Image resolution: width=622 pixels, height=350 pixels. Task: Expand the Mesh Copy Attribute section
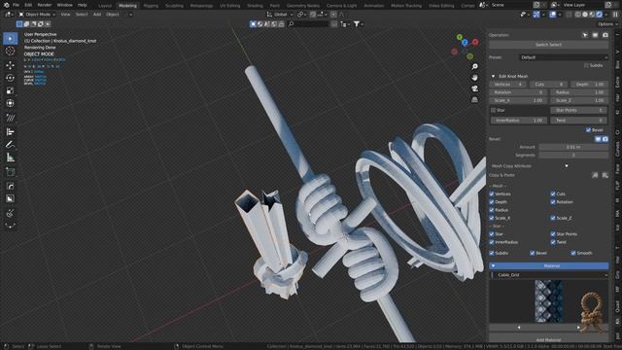[x=567, y=166]
